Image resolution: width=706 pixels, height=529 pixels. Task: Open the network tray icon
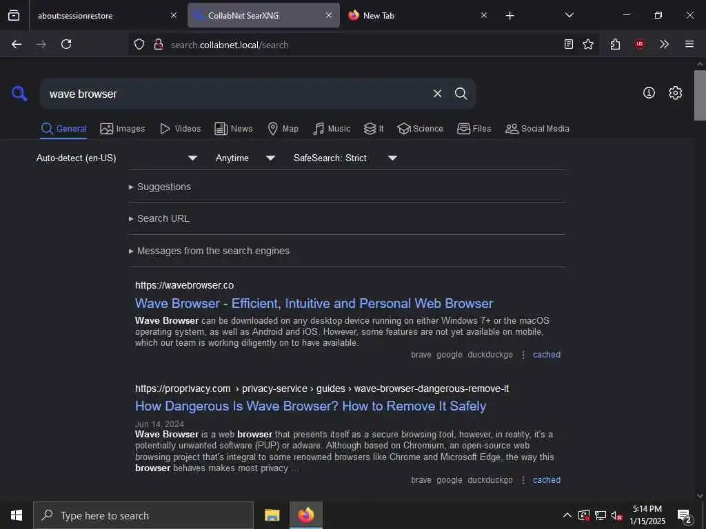(601, 515)
